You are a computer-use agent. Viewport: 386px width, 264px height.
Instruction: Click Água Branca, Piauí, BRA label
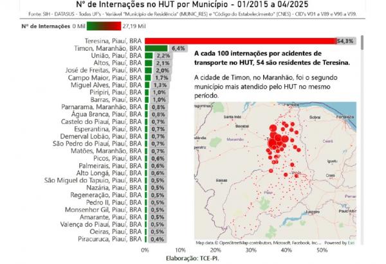tap(106, 114)
